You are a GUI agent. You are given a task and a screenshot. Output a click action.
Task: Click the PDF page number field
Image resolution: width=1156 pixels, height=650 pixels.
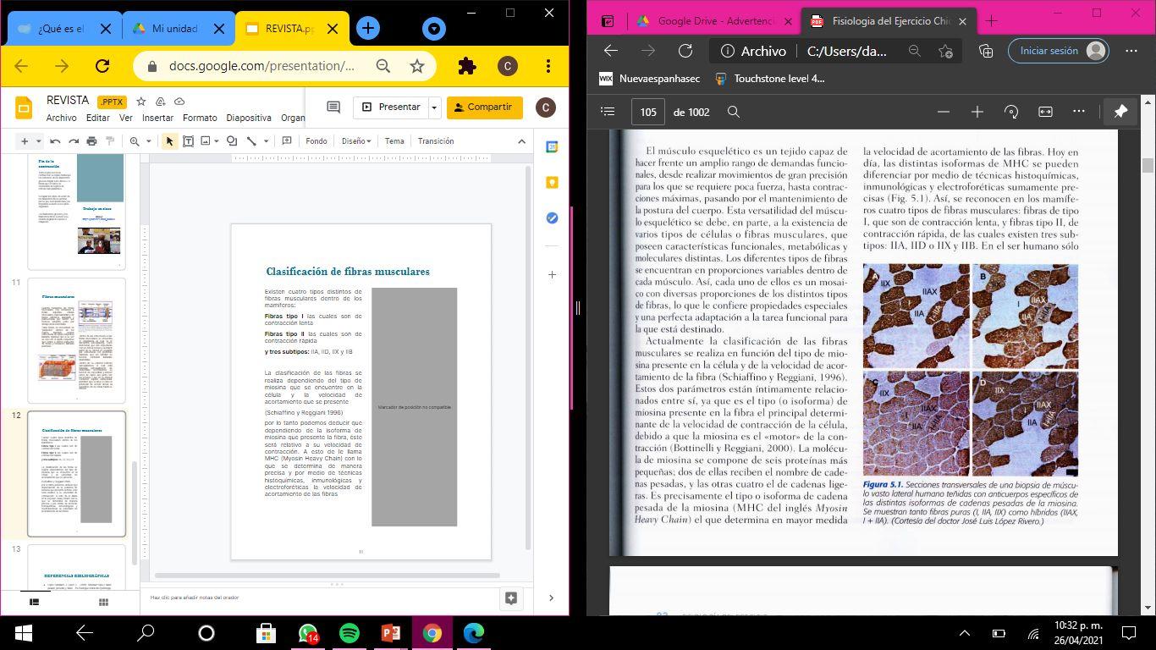[x=648, y=112]
